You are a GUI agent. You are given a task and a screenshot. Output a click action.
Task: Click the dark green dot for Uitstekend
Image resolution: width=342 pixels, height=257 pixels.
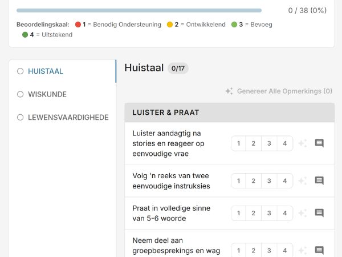[x=25, y=34]
